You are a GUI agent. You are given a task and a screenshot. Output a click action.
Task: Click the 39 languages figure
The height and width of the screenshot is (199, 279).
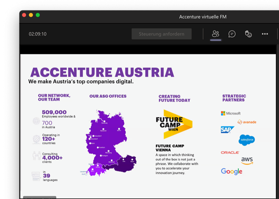click(x=46, y=176)
